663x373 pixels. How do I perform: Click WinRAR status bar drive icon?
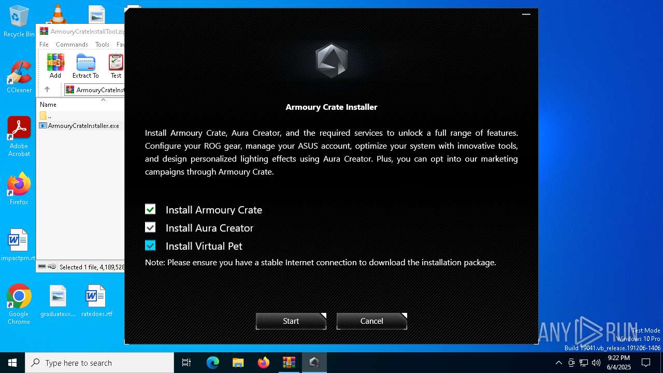pyautogui.click(x=42, y=267)
